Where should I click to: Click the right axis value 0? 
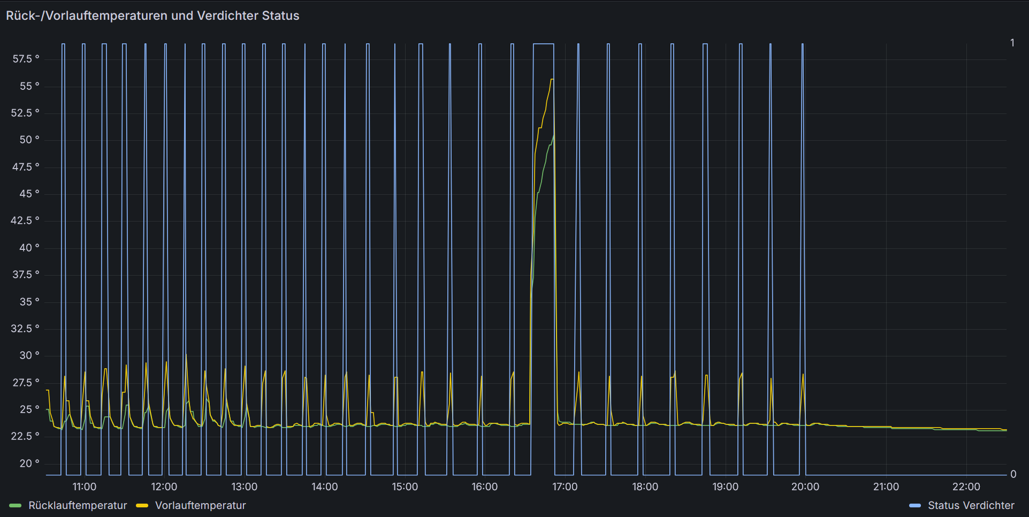(x=1013, y=474)
